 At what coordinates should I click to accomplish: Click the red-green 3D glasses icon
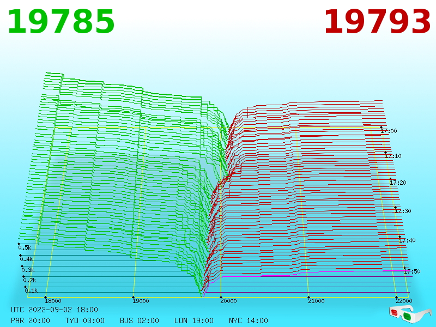point(410,314)
